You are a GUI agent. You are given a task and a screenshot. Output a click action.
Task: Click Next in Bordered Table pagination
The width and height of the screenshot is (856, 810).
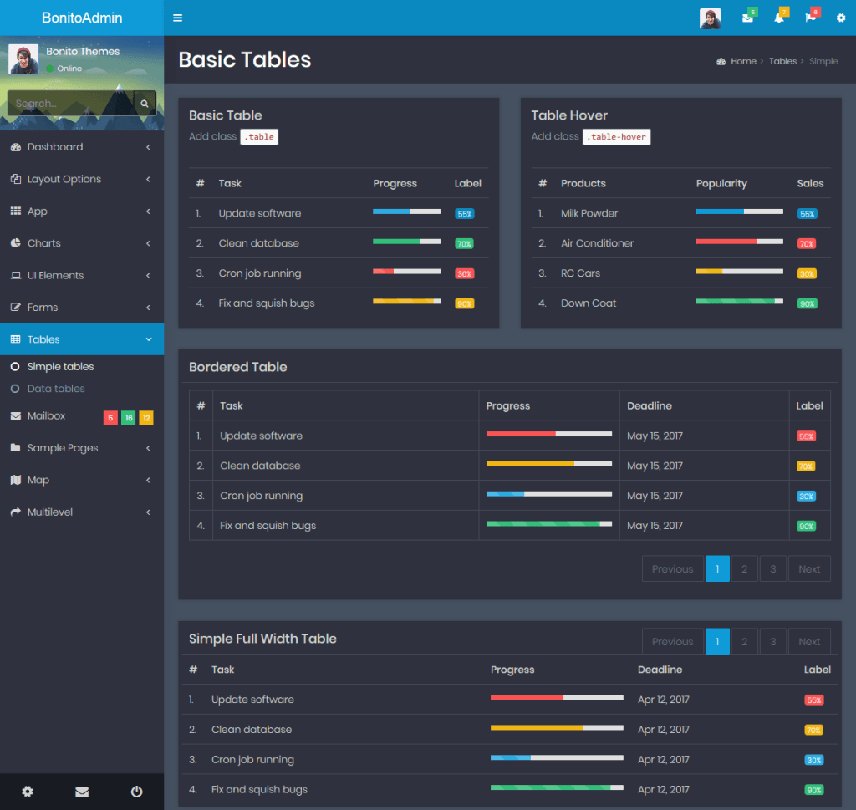click(x=809, y=568)
